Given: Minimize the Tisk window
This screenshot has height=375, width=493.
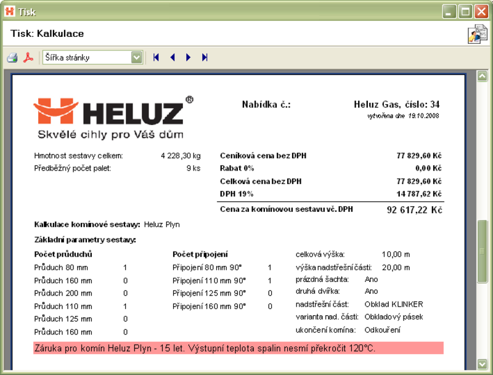Looking at the screenshot, I should [449, 12].
